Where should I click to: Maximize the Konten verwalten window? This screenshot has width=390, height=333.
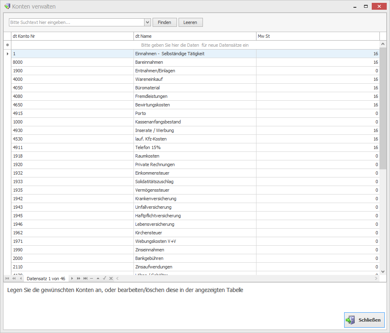point(366,6)
